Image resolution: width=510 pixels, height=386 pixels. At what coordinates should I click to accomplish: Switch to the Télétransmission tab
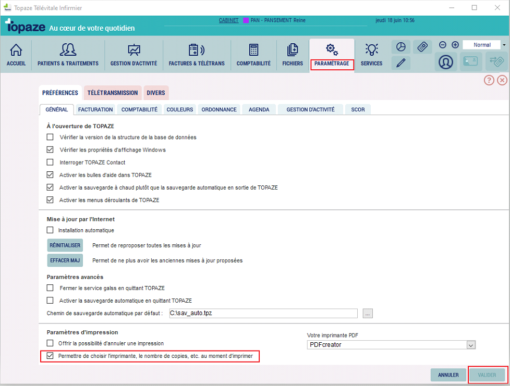113,93
